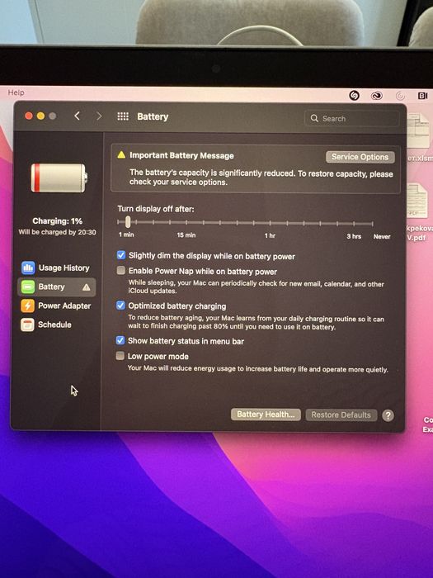This screenshot has width=433, height=578.
Task: Enable Low power mode checkbox
Action: [x=120, y=356]
